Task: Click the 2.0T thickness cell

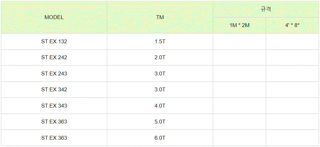Action: (160, 57)
